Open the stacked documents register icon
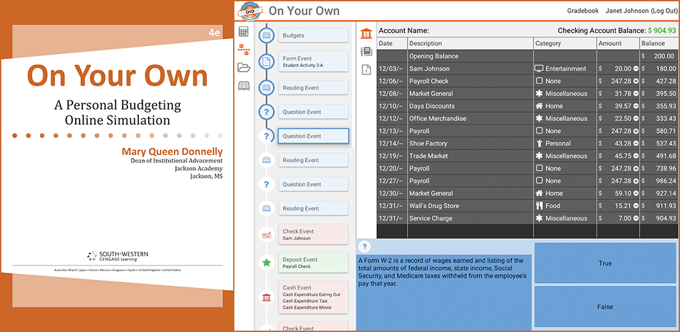Image resolution: width=680 pixels, height=332 pixels. coord(367,52)
